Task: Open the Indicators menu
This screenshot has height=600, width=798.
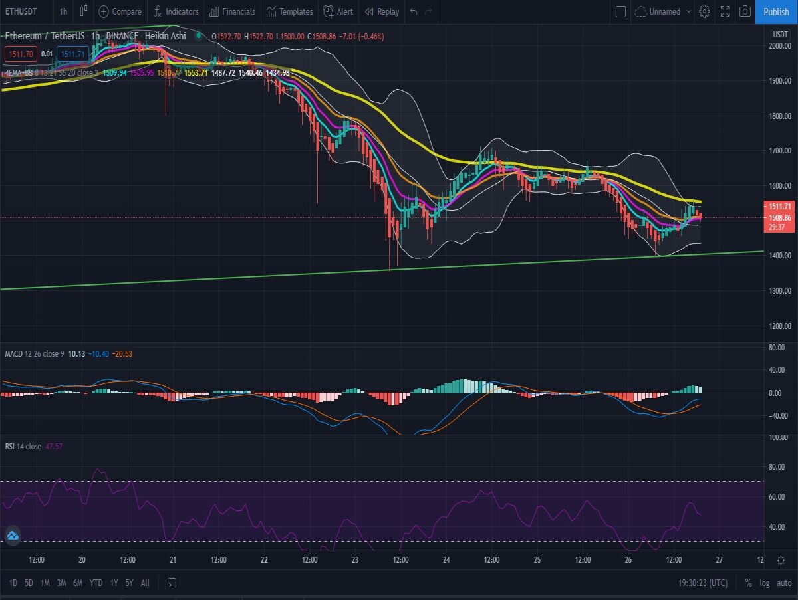Action: click(176, 11)
